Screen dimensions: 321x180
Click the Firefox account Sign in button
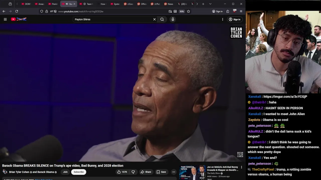click(x=217, y=11)
